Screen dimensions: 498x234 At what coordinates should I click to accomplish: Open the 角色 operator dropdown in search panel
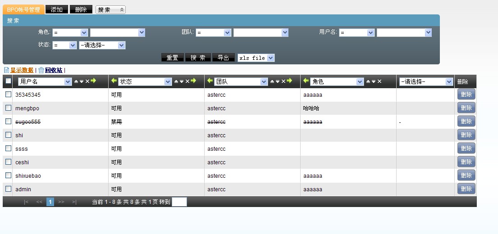pyautogui.click(x=70, y=33)
